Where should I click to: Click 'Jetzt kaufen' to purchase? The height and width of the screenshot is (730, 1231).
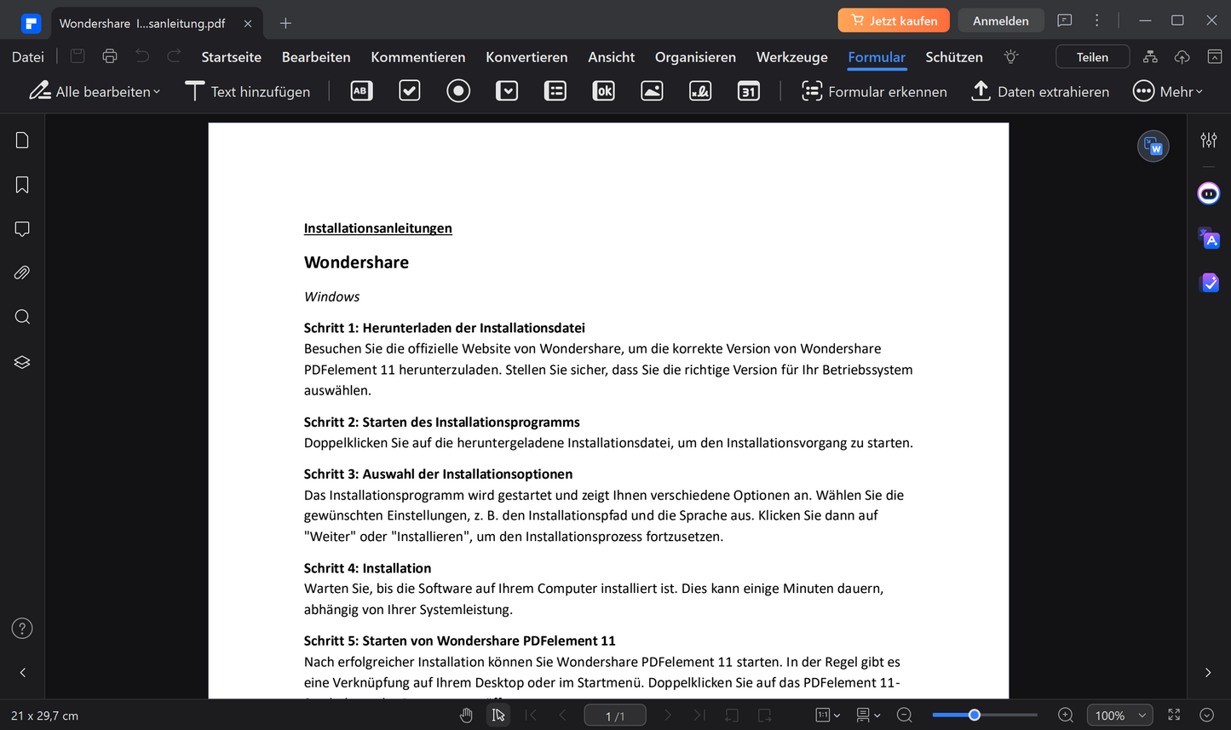pos(894,19)
